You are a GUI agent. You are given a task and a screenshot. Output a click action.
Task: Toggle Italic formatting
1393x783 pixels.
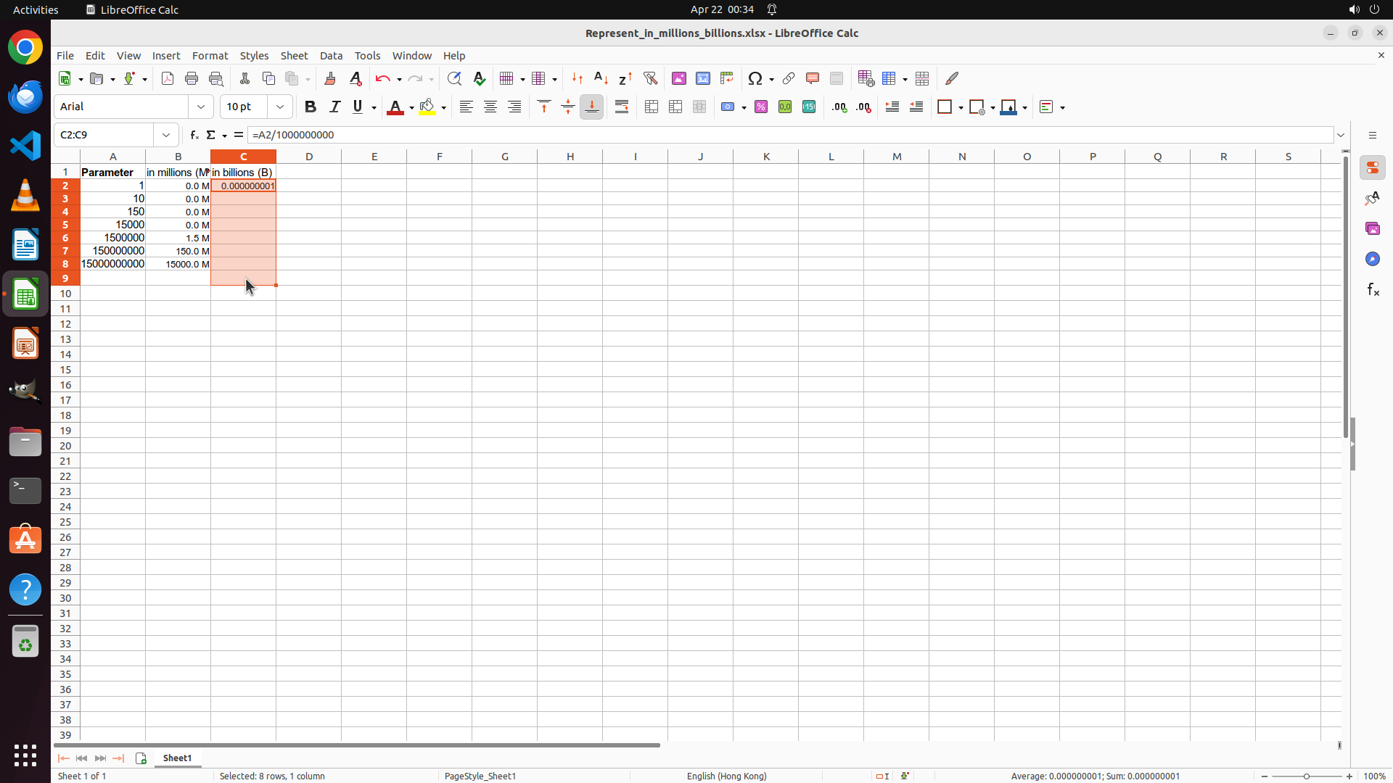coord(334,107)
